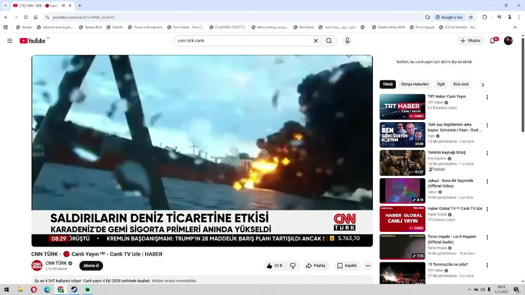525x295 pixels.
Task: Select the İlgili filter chip
Action: point(441,84)
